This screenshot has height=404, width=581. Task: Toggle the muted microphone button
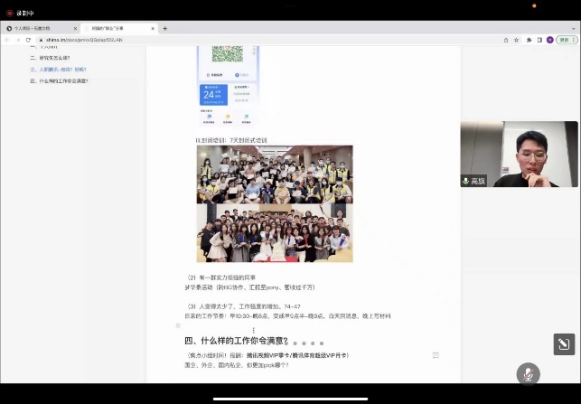tap(528, 374)
